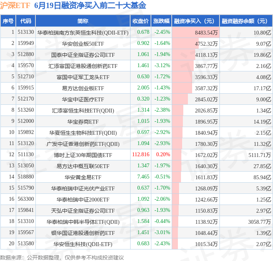Viewport: 273px width, 261px height.
Task: Click the 收盘价 column header
Action: click(x=141, y=21)
